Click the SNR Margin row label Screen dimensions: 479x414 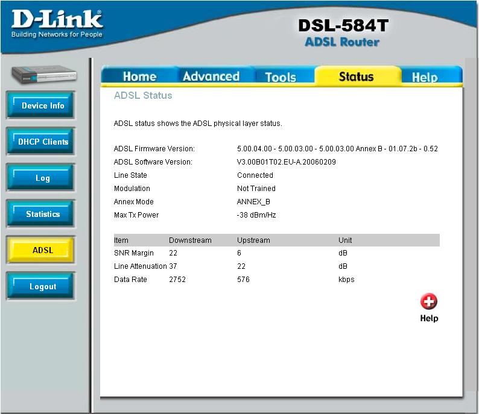coord(134,253)
